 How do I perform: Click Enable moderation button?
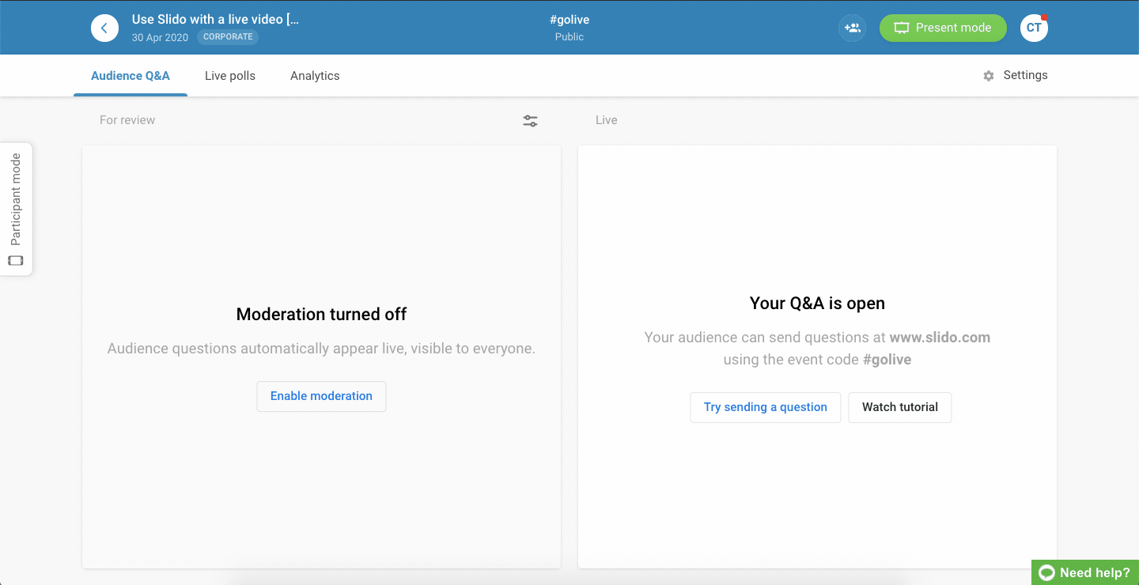[x=321, y=396]
